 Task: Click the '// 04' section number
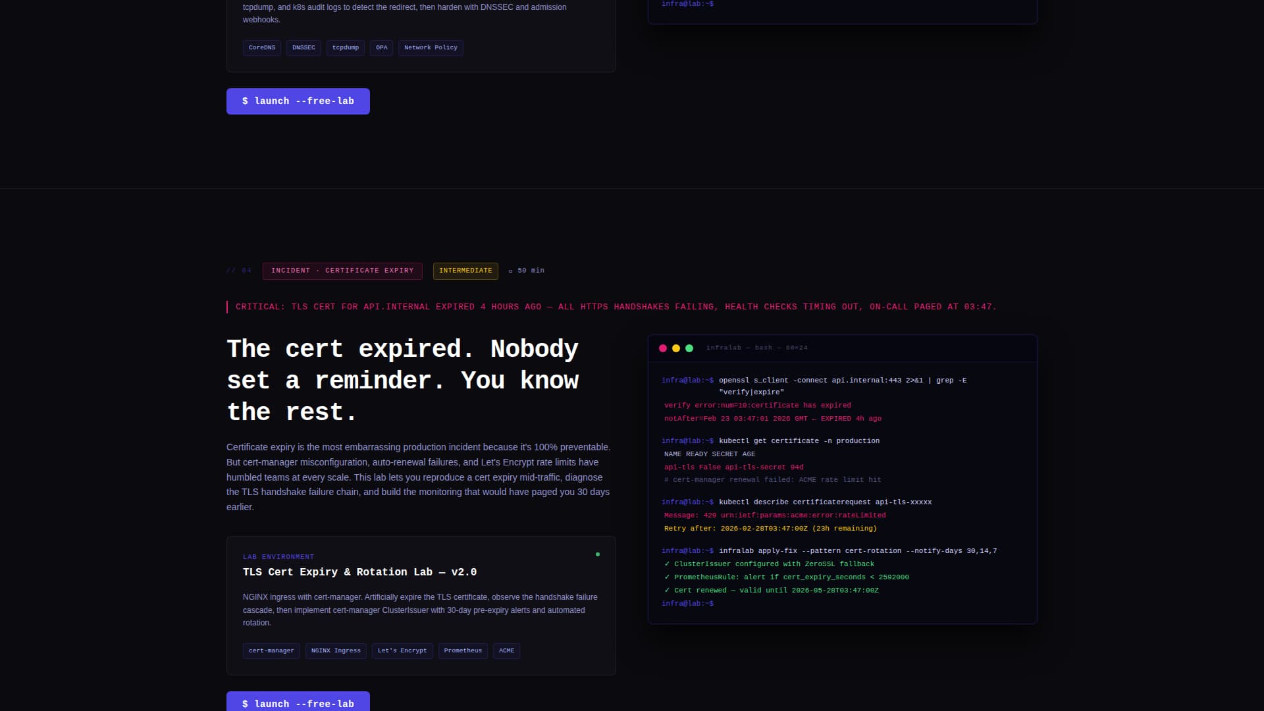click(x=239, y=271)
